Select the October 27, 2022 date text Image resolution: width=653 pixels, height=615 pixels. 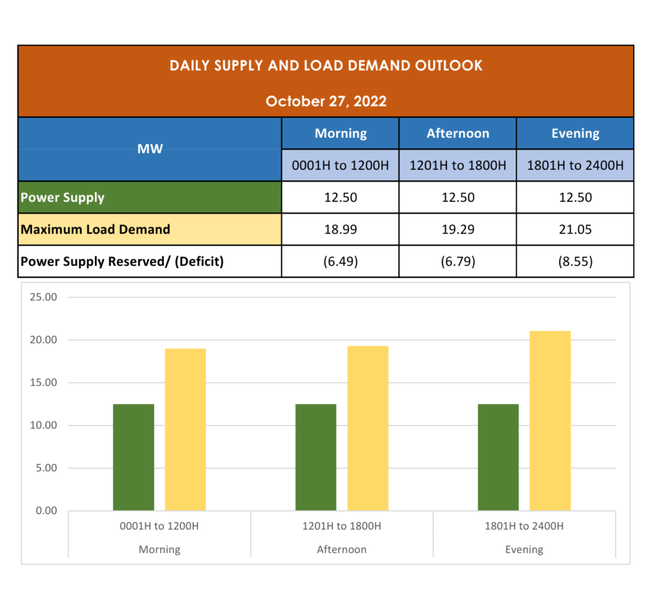[x=326, y=101]
